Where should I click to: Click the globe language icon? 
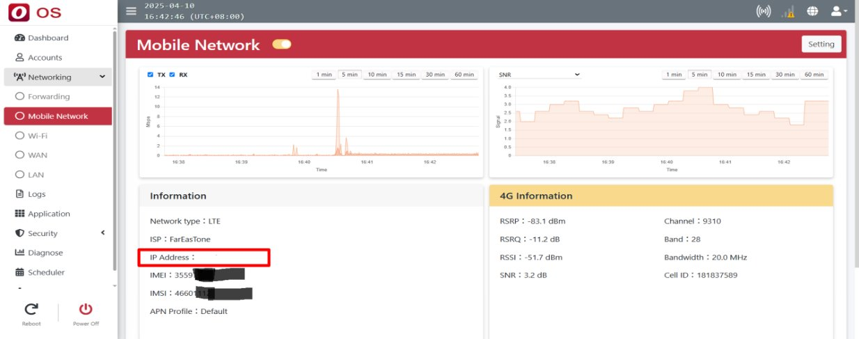[812, 11]
